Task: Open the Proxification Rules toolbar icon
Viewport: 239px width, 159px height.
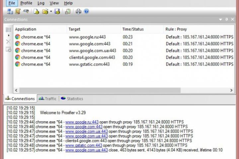Action: click(18, 11)
